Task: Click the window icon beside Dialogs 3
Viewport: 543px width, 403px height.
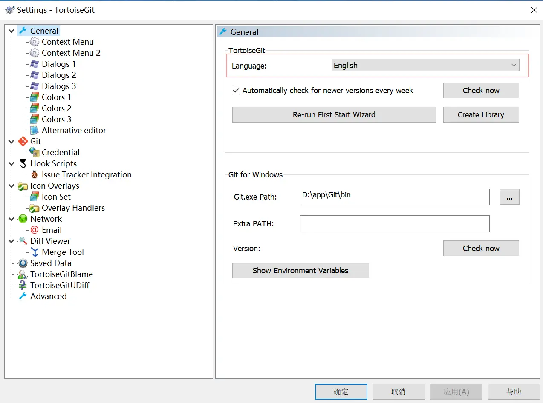Action: (34, 86)
